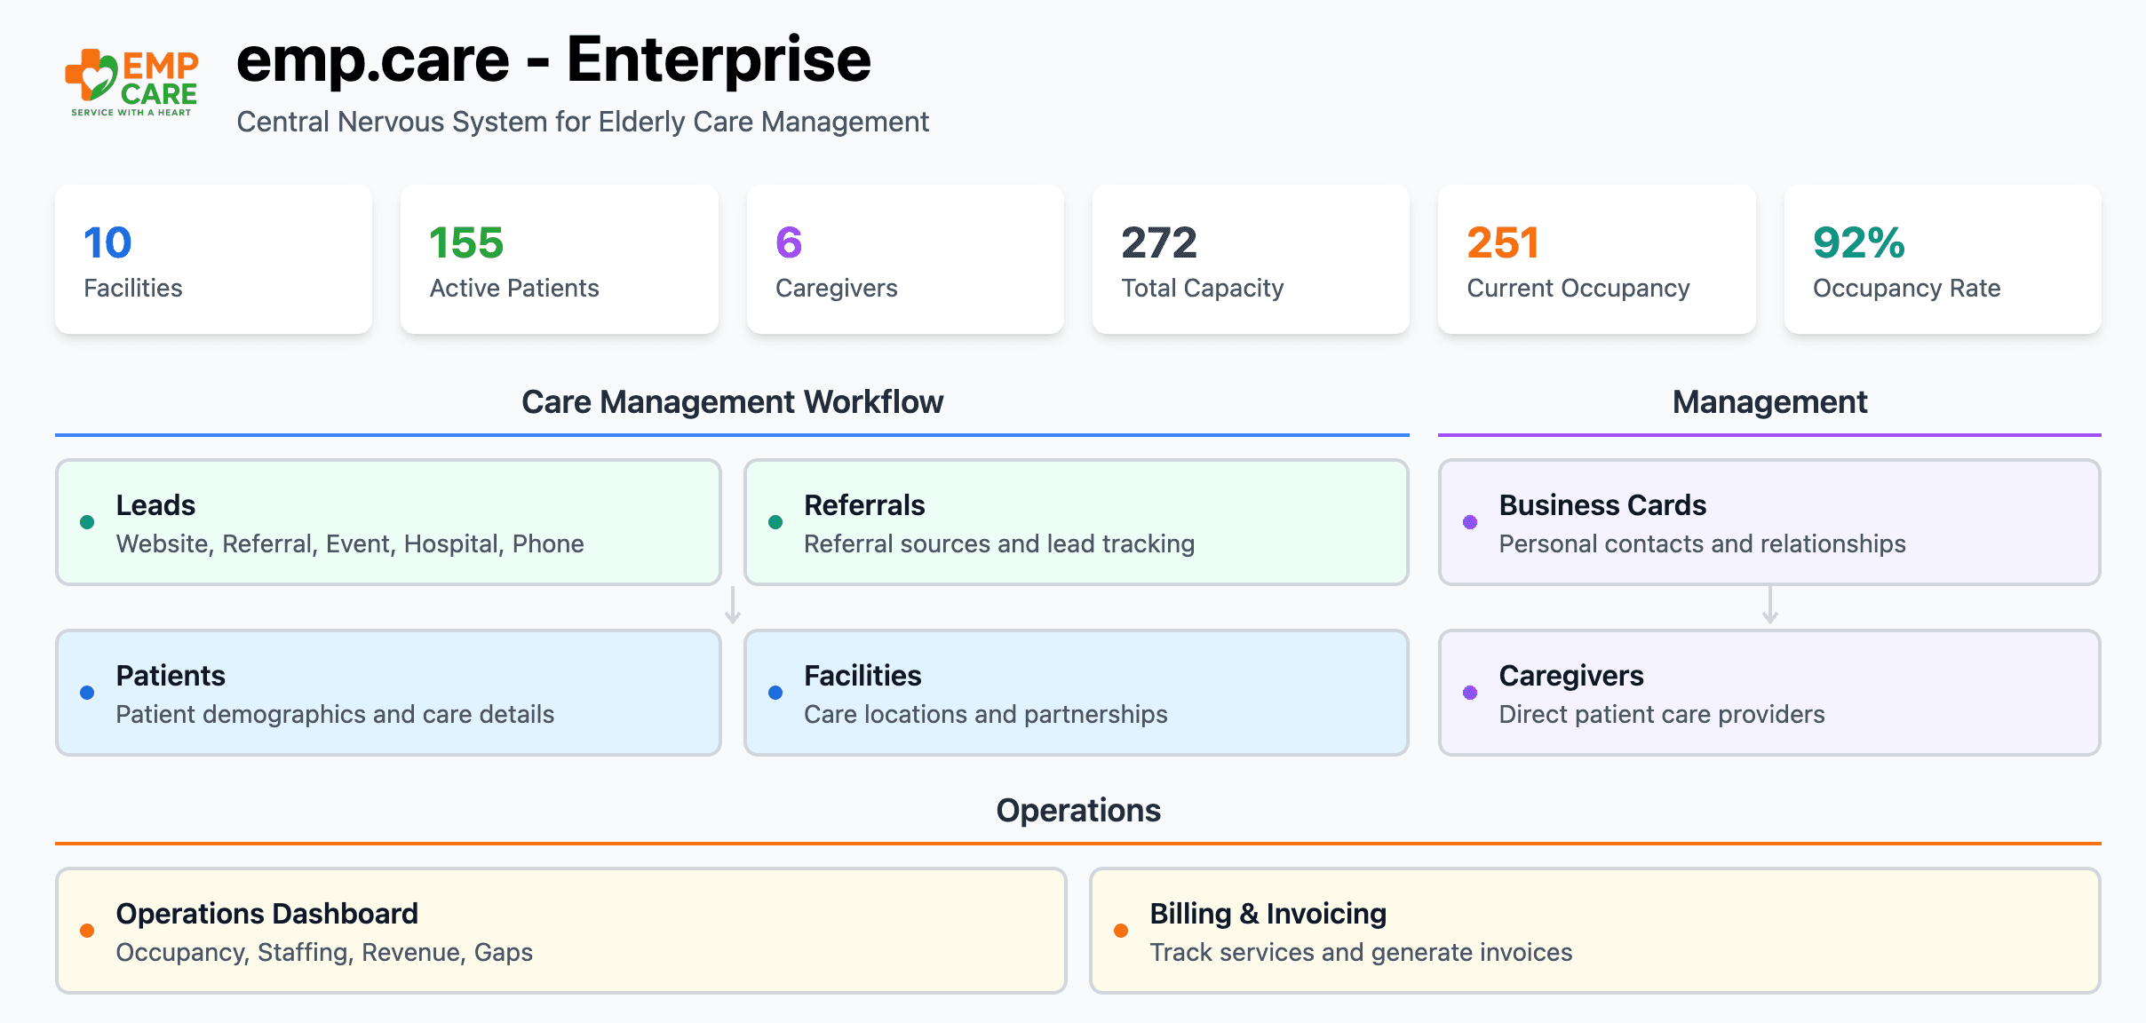Select the blue dot on the Patients card
Screen dimensions: 2146x1023
(x=87, y=693)
